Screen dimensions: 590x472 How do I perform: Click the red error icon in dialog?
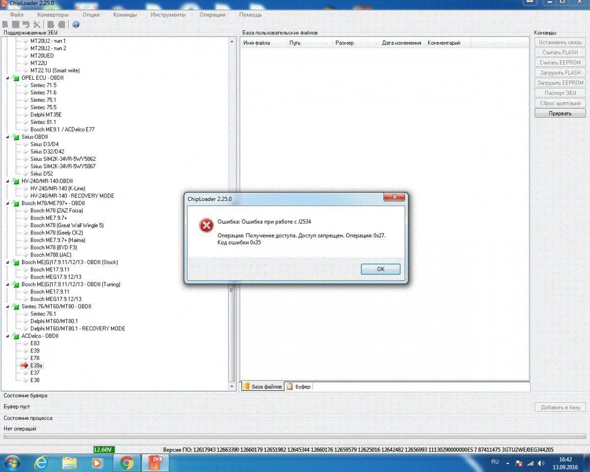pos(206,226)
